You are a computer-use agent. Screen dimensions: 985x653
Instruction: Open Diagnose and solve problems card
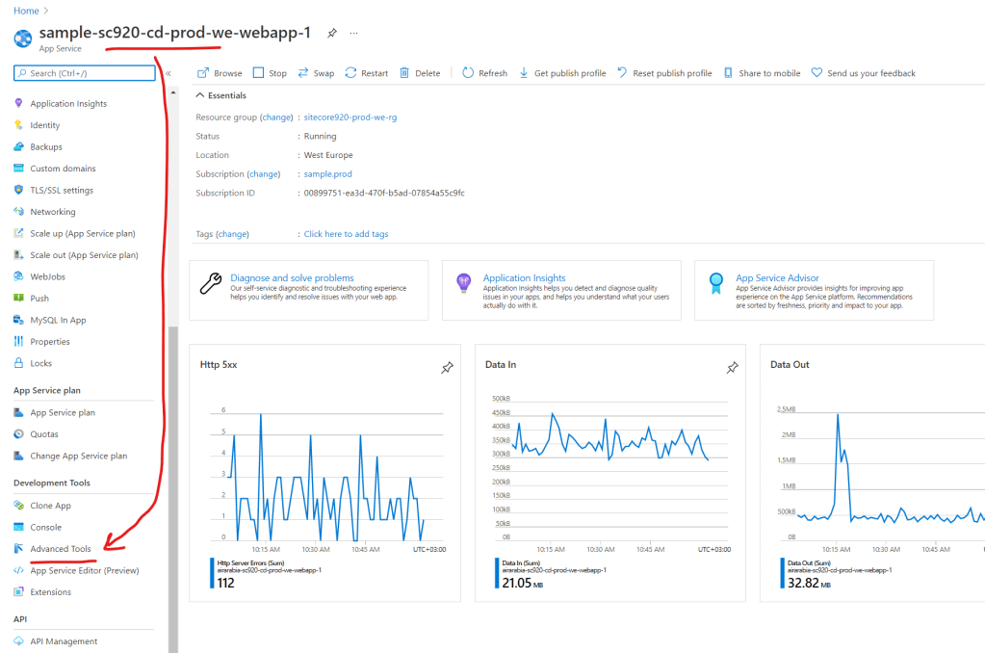pyautogui.click(x=292, y=278)
